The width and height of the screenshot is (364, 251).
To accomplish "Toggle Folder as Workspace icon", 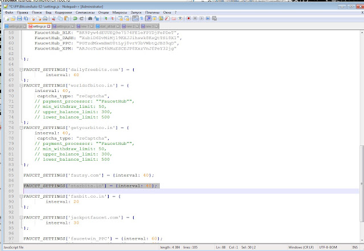I will pos(173,18).
